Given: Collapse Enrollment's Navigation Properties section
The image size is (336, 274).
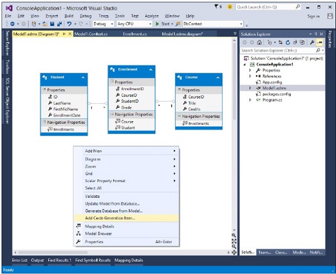Looking at the screenshot, I should [112, 114].
